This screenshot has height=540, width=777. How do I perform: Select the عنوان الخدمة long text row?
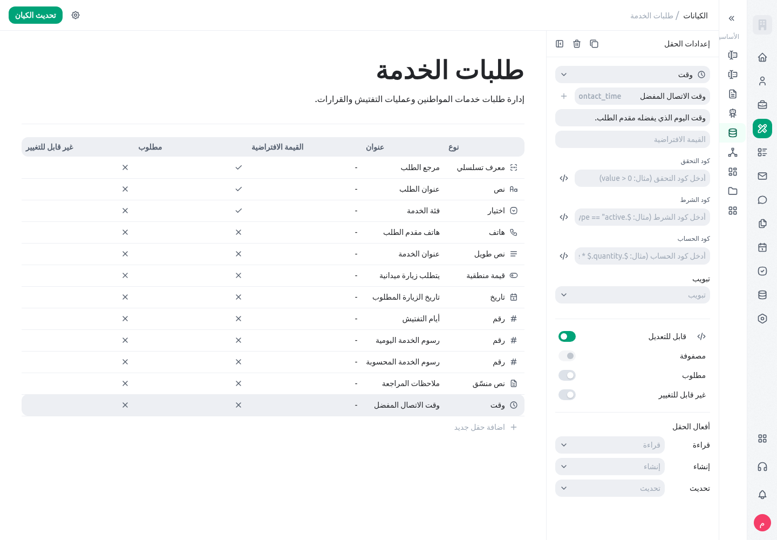[x=273, y=254]
